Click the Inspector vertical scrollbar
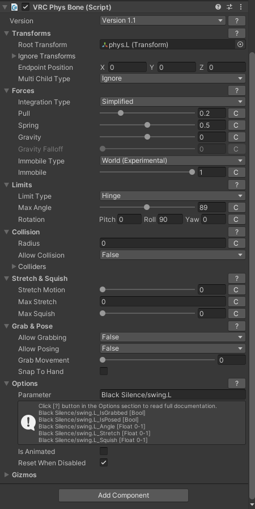 point(252,276)
